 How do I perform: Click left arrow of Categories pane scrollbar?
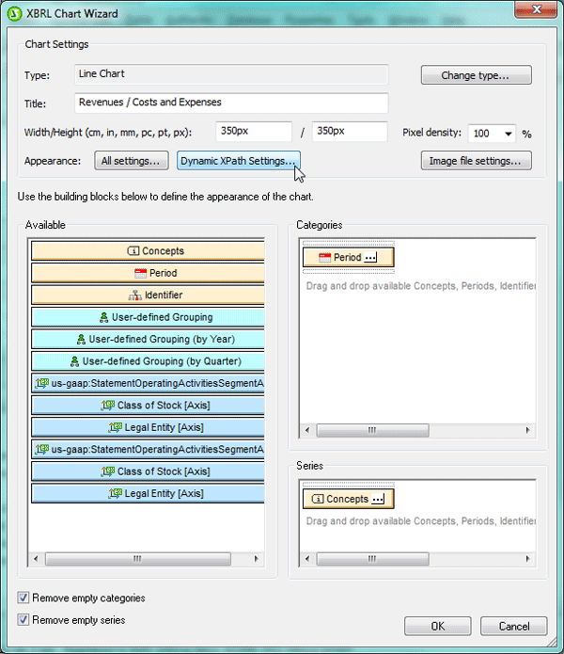click(x=307, y=430)
